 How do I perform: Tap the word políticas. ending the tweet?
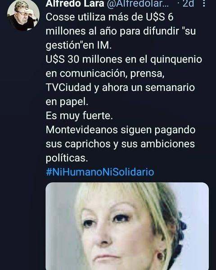(x=67, y=158)
